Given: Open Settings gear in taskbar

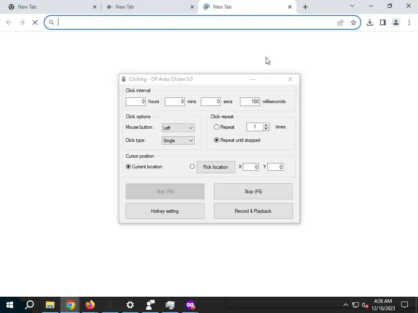Looking at the screenshot, I should (x=130, y=305).
